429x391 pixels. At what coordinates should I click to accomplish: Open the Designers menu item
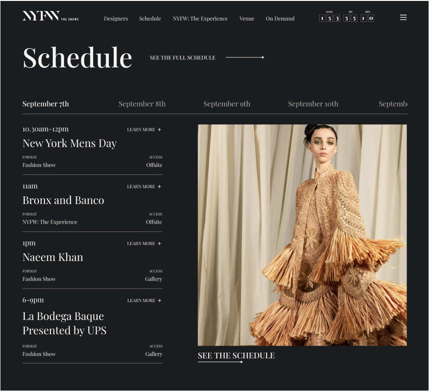(116, 19)
